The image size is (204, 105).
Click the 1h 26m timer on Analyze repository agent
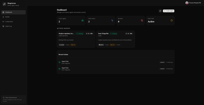pyautogui.click(x=89, y=34)
